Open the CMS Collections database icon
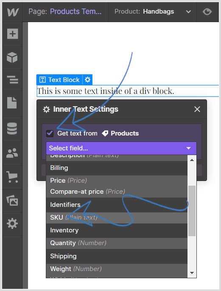This screenshot has height=291, width=221. click(x=12, y=128)
